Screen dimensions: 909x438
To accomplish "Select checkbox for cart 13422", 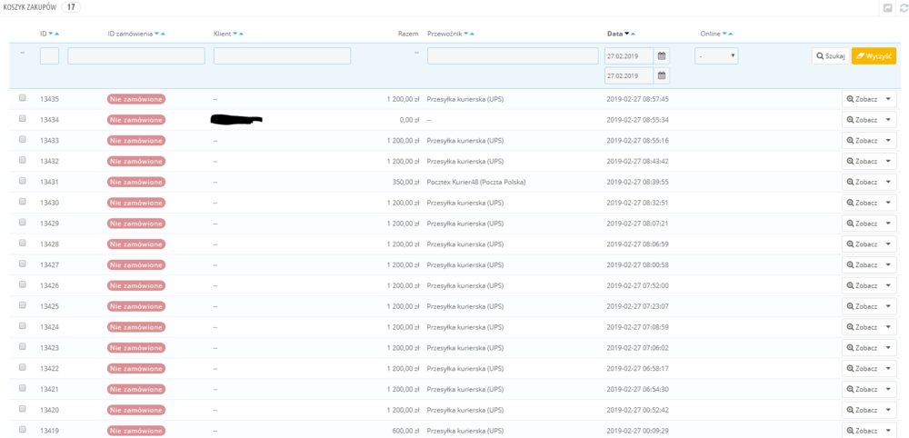I will 23,367.
